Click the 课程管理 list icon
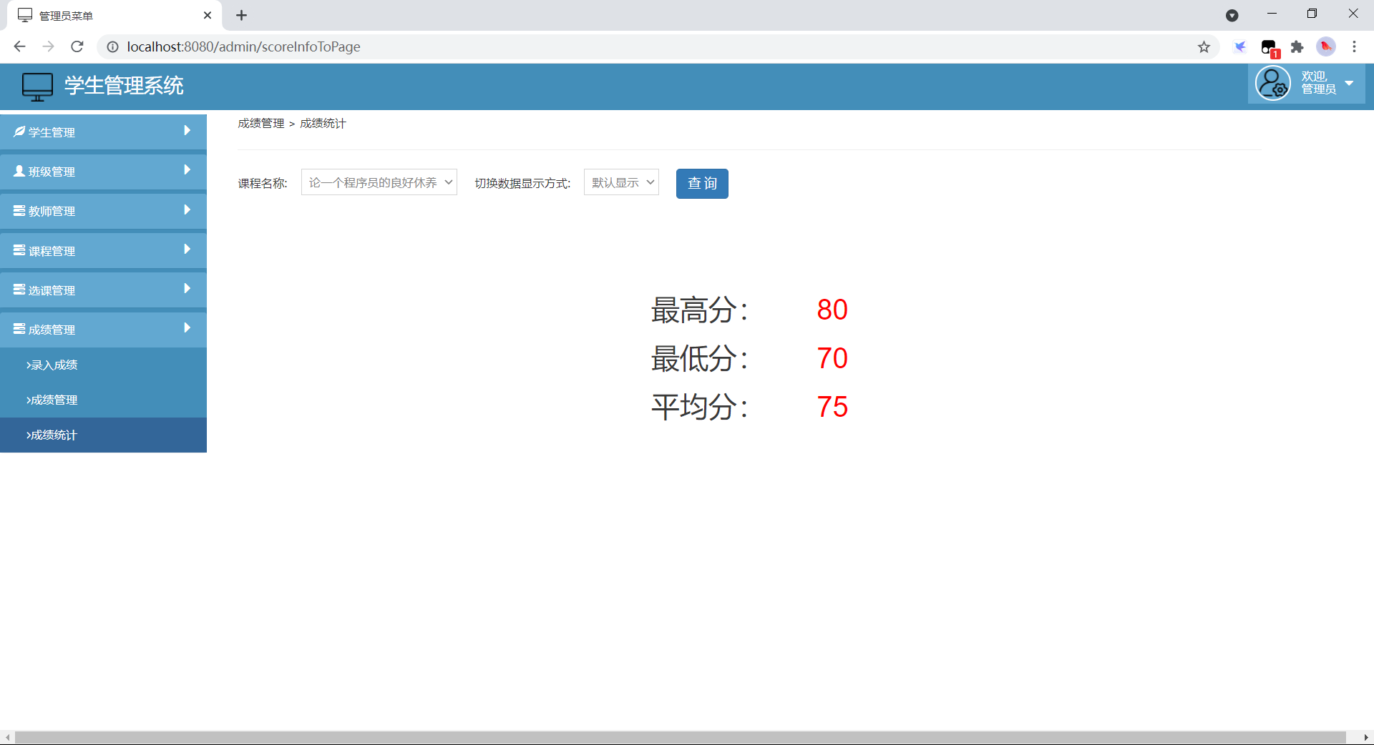Screen dimensions: 1374x745 coord(18,250)
